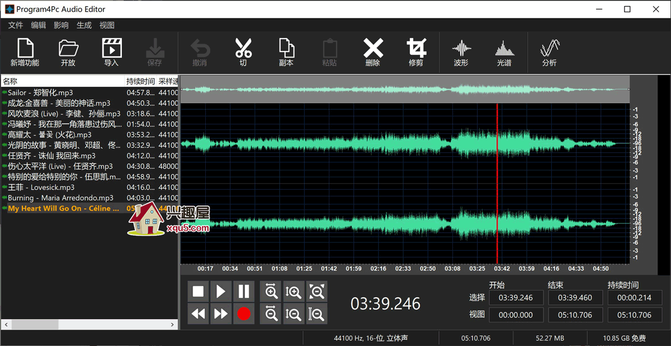Image resolution: width=671 pixels, height=346 pixels.
Task: Click the zoom-to-fit magnifier with corner arrows
Action: (317, 291)
